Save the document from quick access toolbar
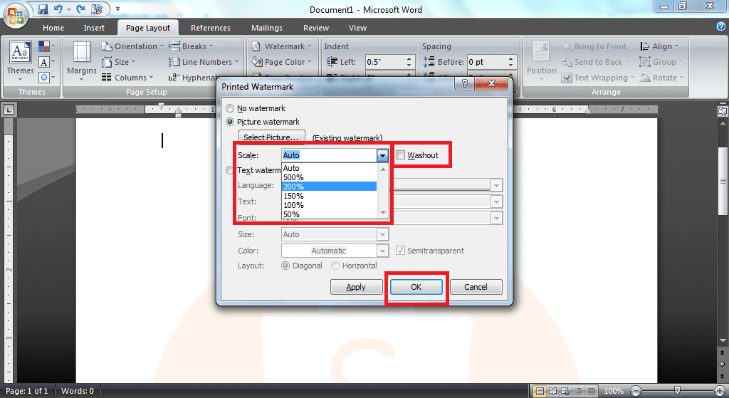 click(x=43, y=9)
